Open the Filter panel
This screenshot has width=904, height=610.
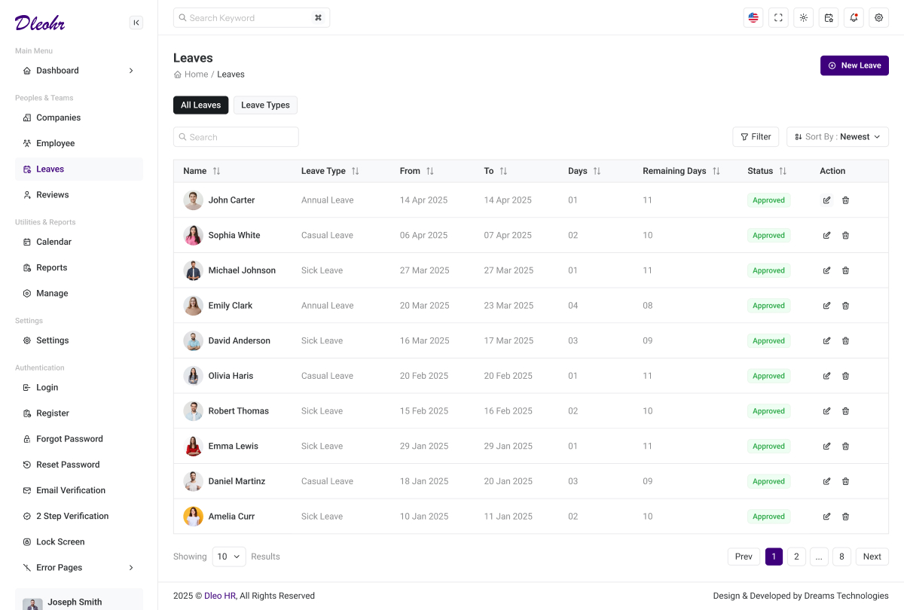[756, 136]
